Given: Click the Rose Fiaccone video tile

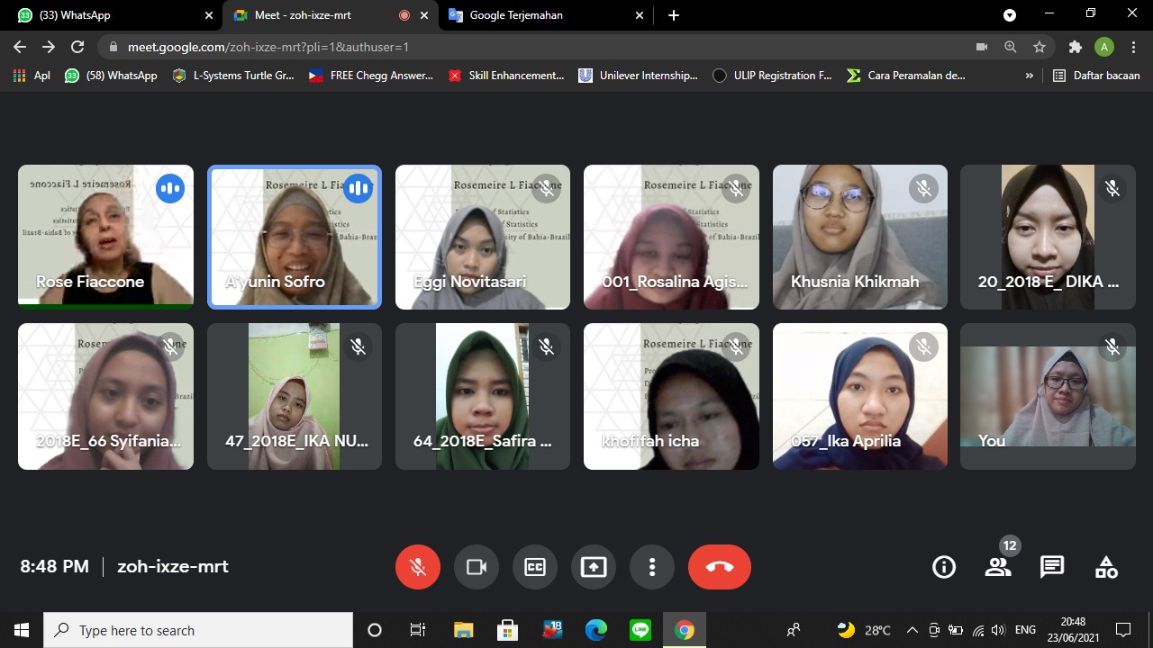Looking at the screenshot, I should (105, 236).
